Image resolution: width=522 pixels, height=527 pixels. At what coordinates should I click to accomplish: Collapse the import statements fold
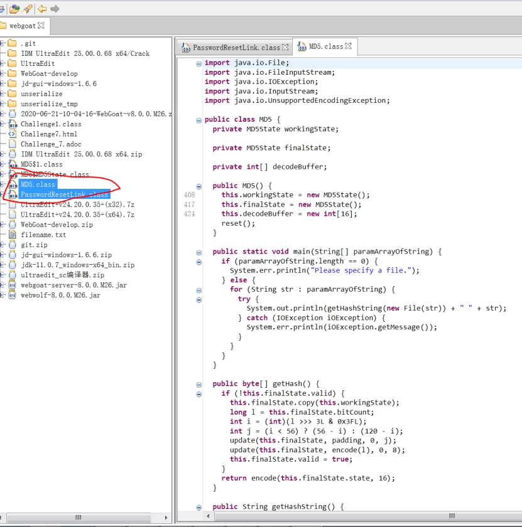click(x=198, y=63)
